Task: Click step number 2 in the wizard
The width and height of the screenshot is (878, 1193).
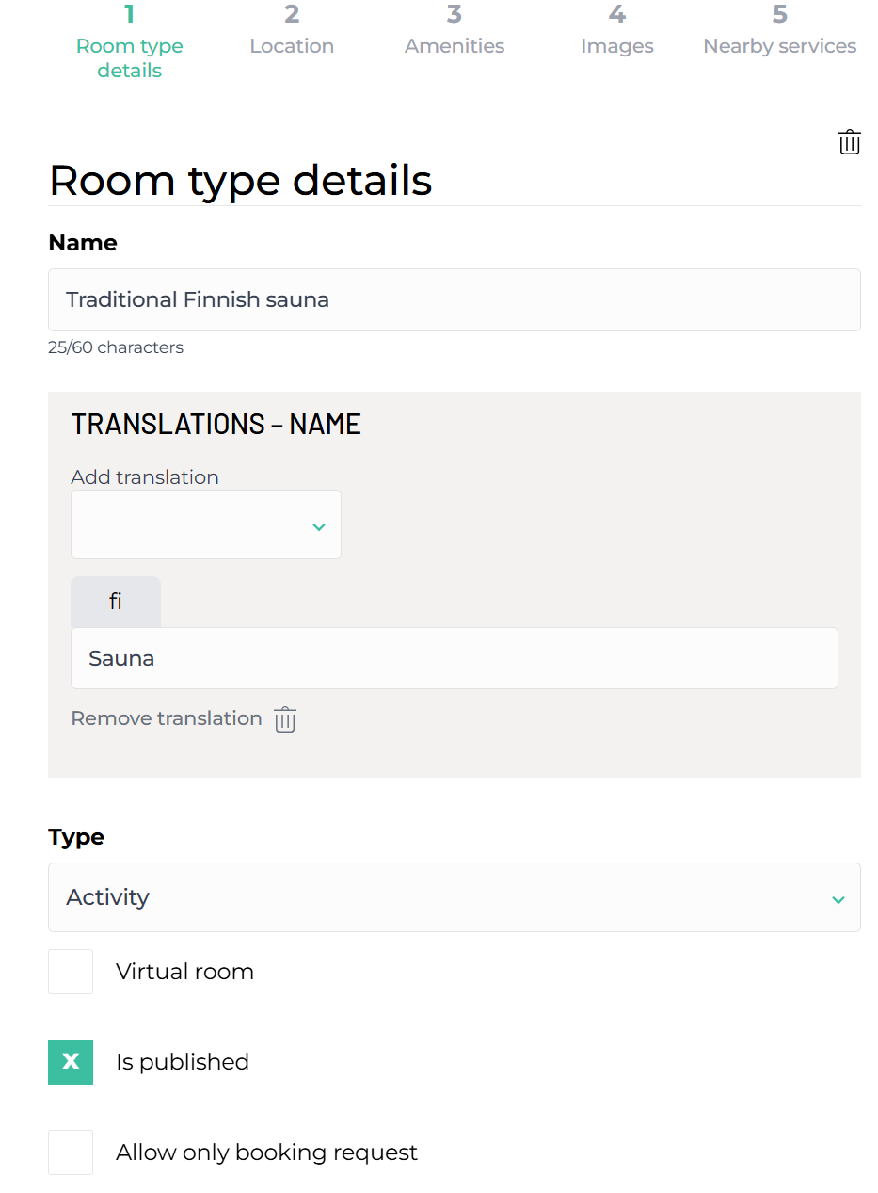Action: (292, 15)
